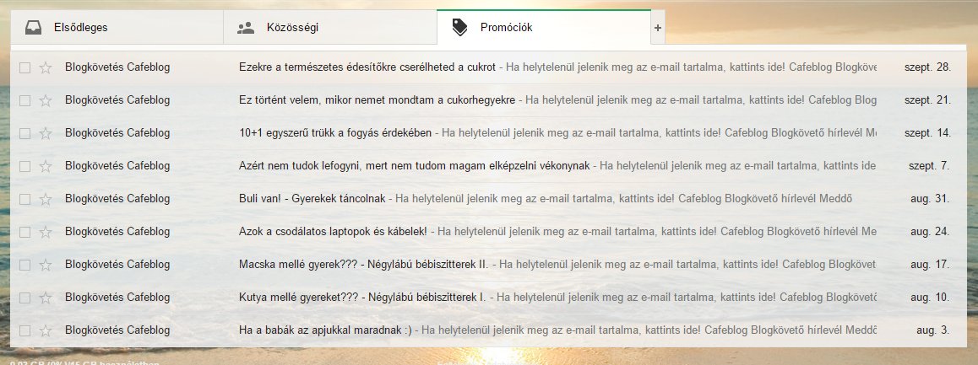Select checkbox for the sept. 28 email

pyautogui.click(x=24, y=67)
